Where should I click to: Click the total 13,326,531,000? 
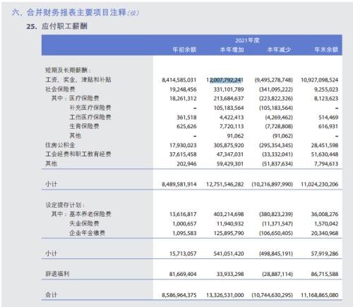[x=225, y=295]
